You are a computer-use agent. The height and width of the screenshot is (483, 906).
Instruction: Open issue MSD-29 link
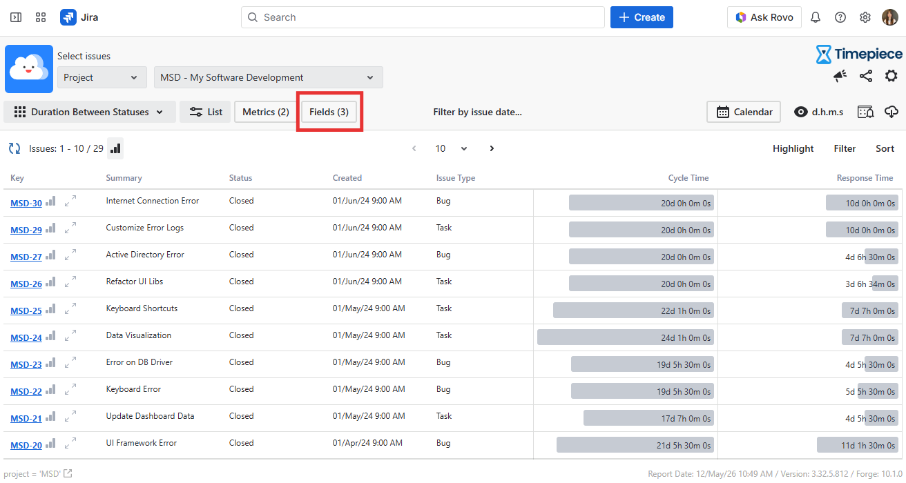tap(26, 230)
